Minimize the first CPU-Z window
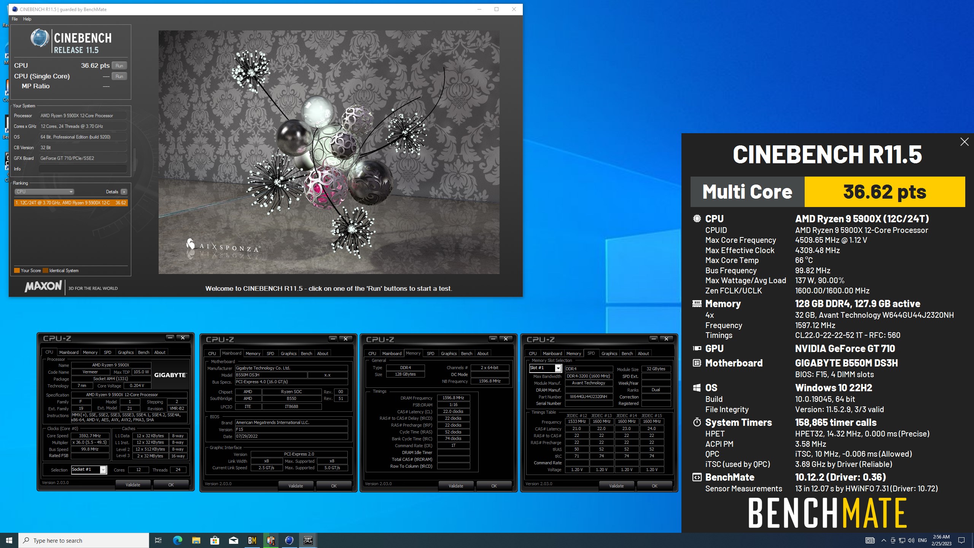Image resolution: width=974 pixels, height=548 pixels. [170, 338]
